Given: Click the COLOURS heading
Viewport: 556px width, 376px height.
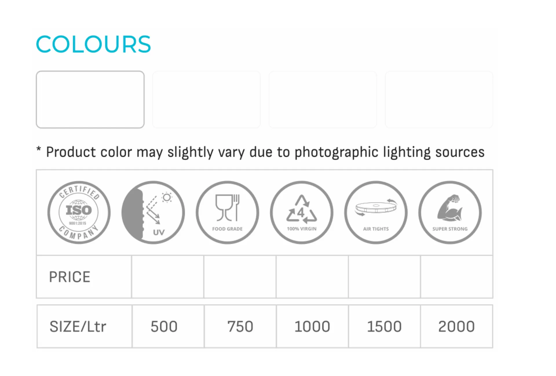Looking at the screenshot, I should pyautogui.click(x=93, y=44).
